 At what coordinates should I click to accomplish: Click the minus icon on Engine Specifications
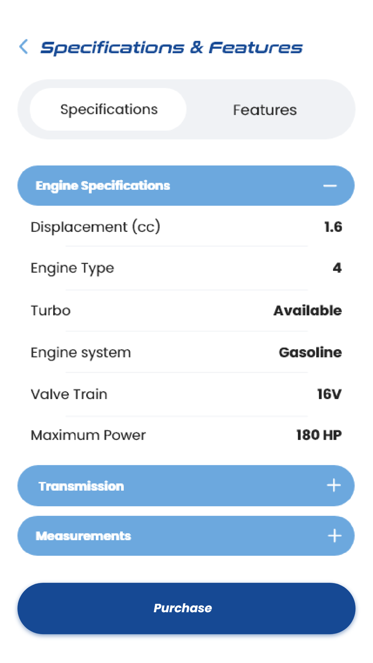[x=330, y=186]
